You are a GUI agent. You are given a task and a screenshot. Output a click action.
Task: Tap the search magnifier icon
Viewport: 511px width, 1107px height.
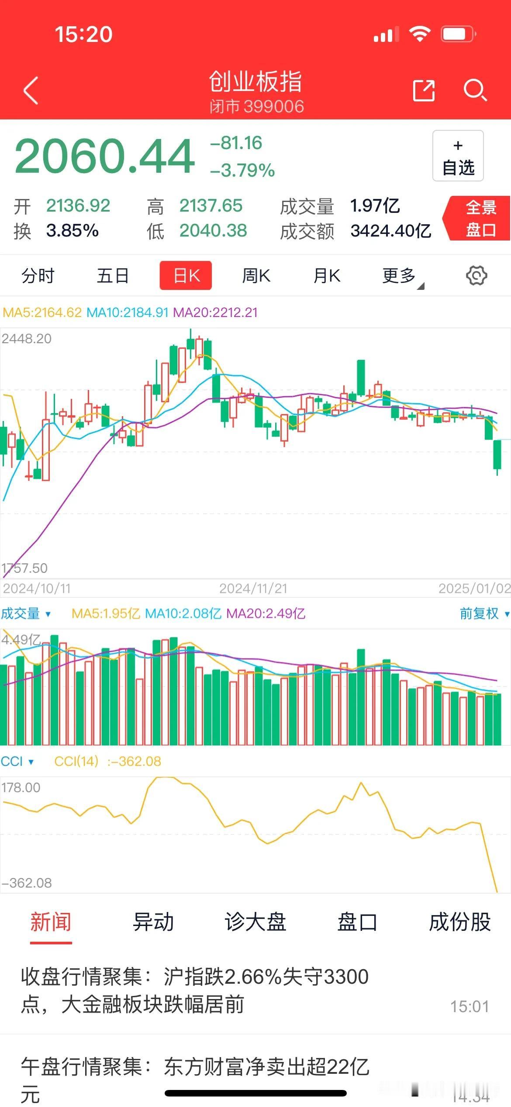[475, 91]
